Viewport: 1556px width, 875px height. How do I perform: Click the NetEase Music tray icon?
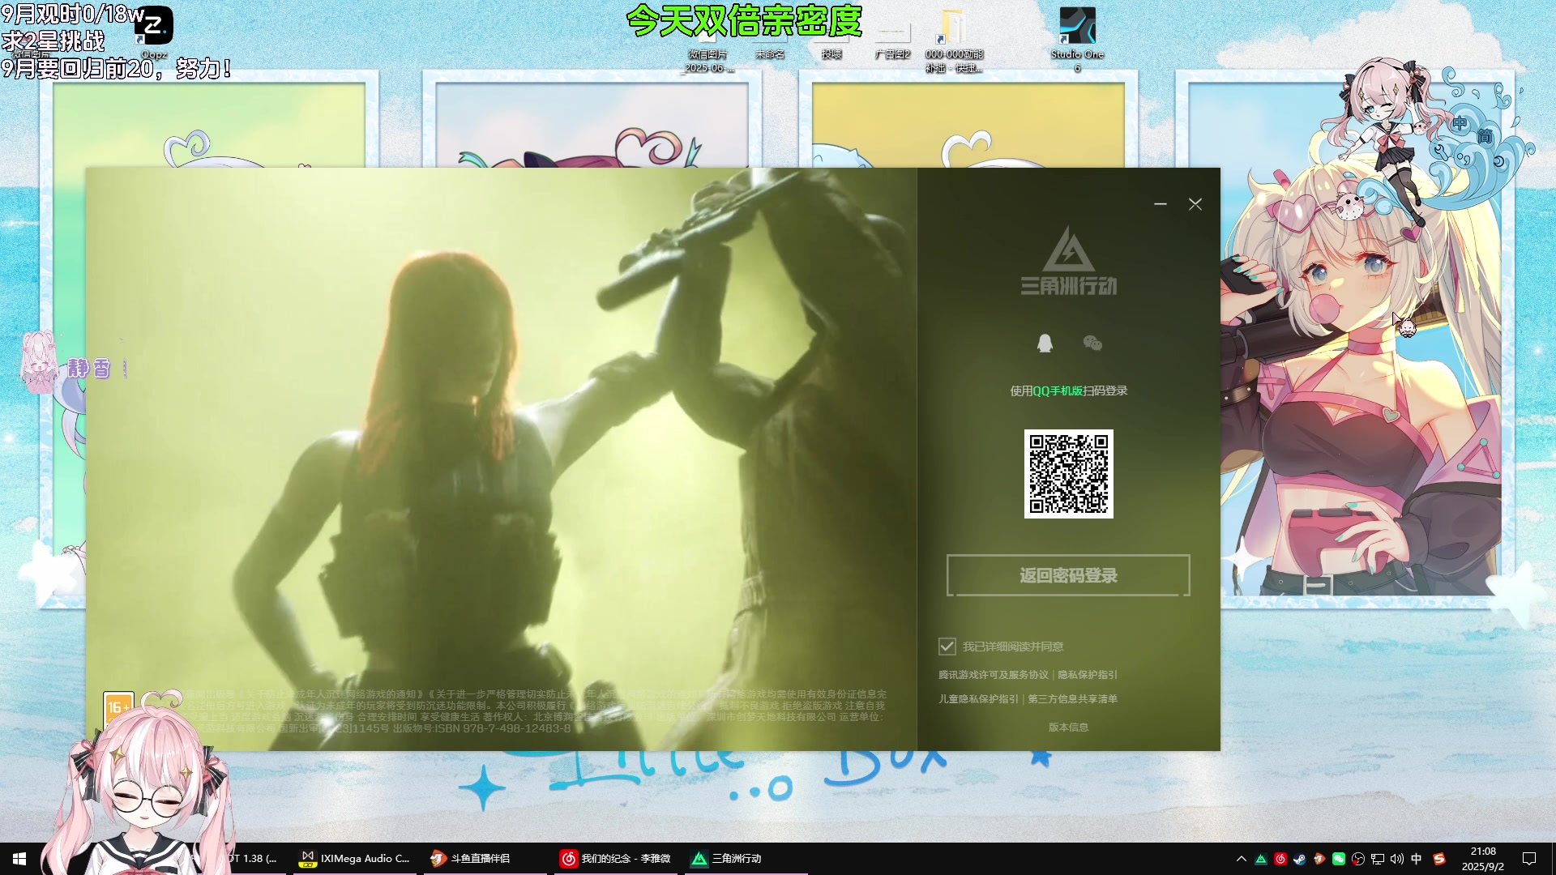[1280, 859]
